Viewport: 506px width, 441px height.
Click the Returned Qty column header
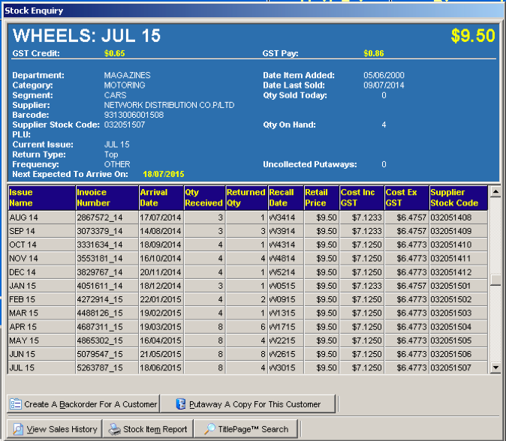pos(245,198)
